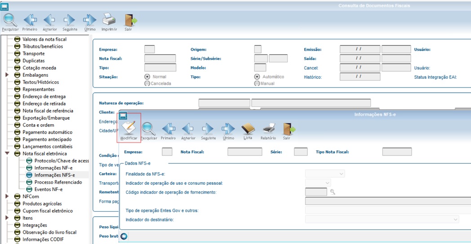This screenshot has height=244, width=471.
Task: Click Último in the Informações NFS-e toolbar
Action: 228,131
